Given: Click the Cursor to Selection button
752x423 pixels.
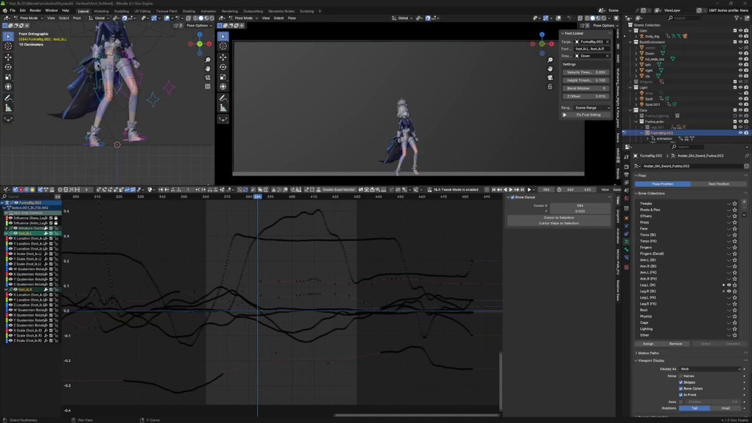Looking at the screenshot, I should tap(558, 217).
